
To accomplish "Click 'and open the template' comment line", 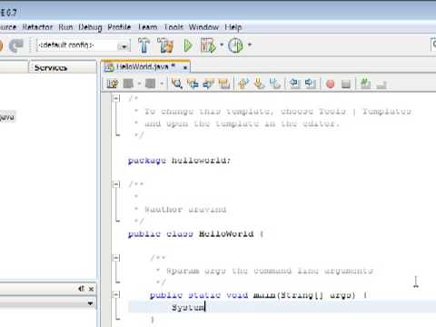I will pyautogui.click(x=237, y=124).
